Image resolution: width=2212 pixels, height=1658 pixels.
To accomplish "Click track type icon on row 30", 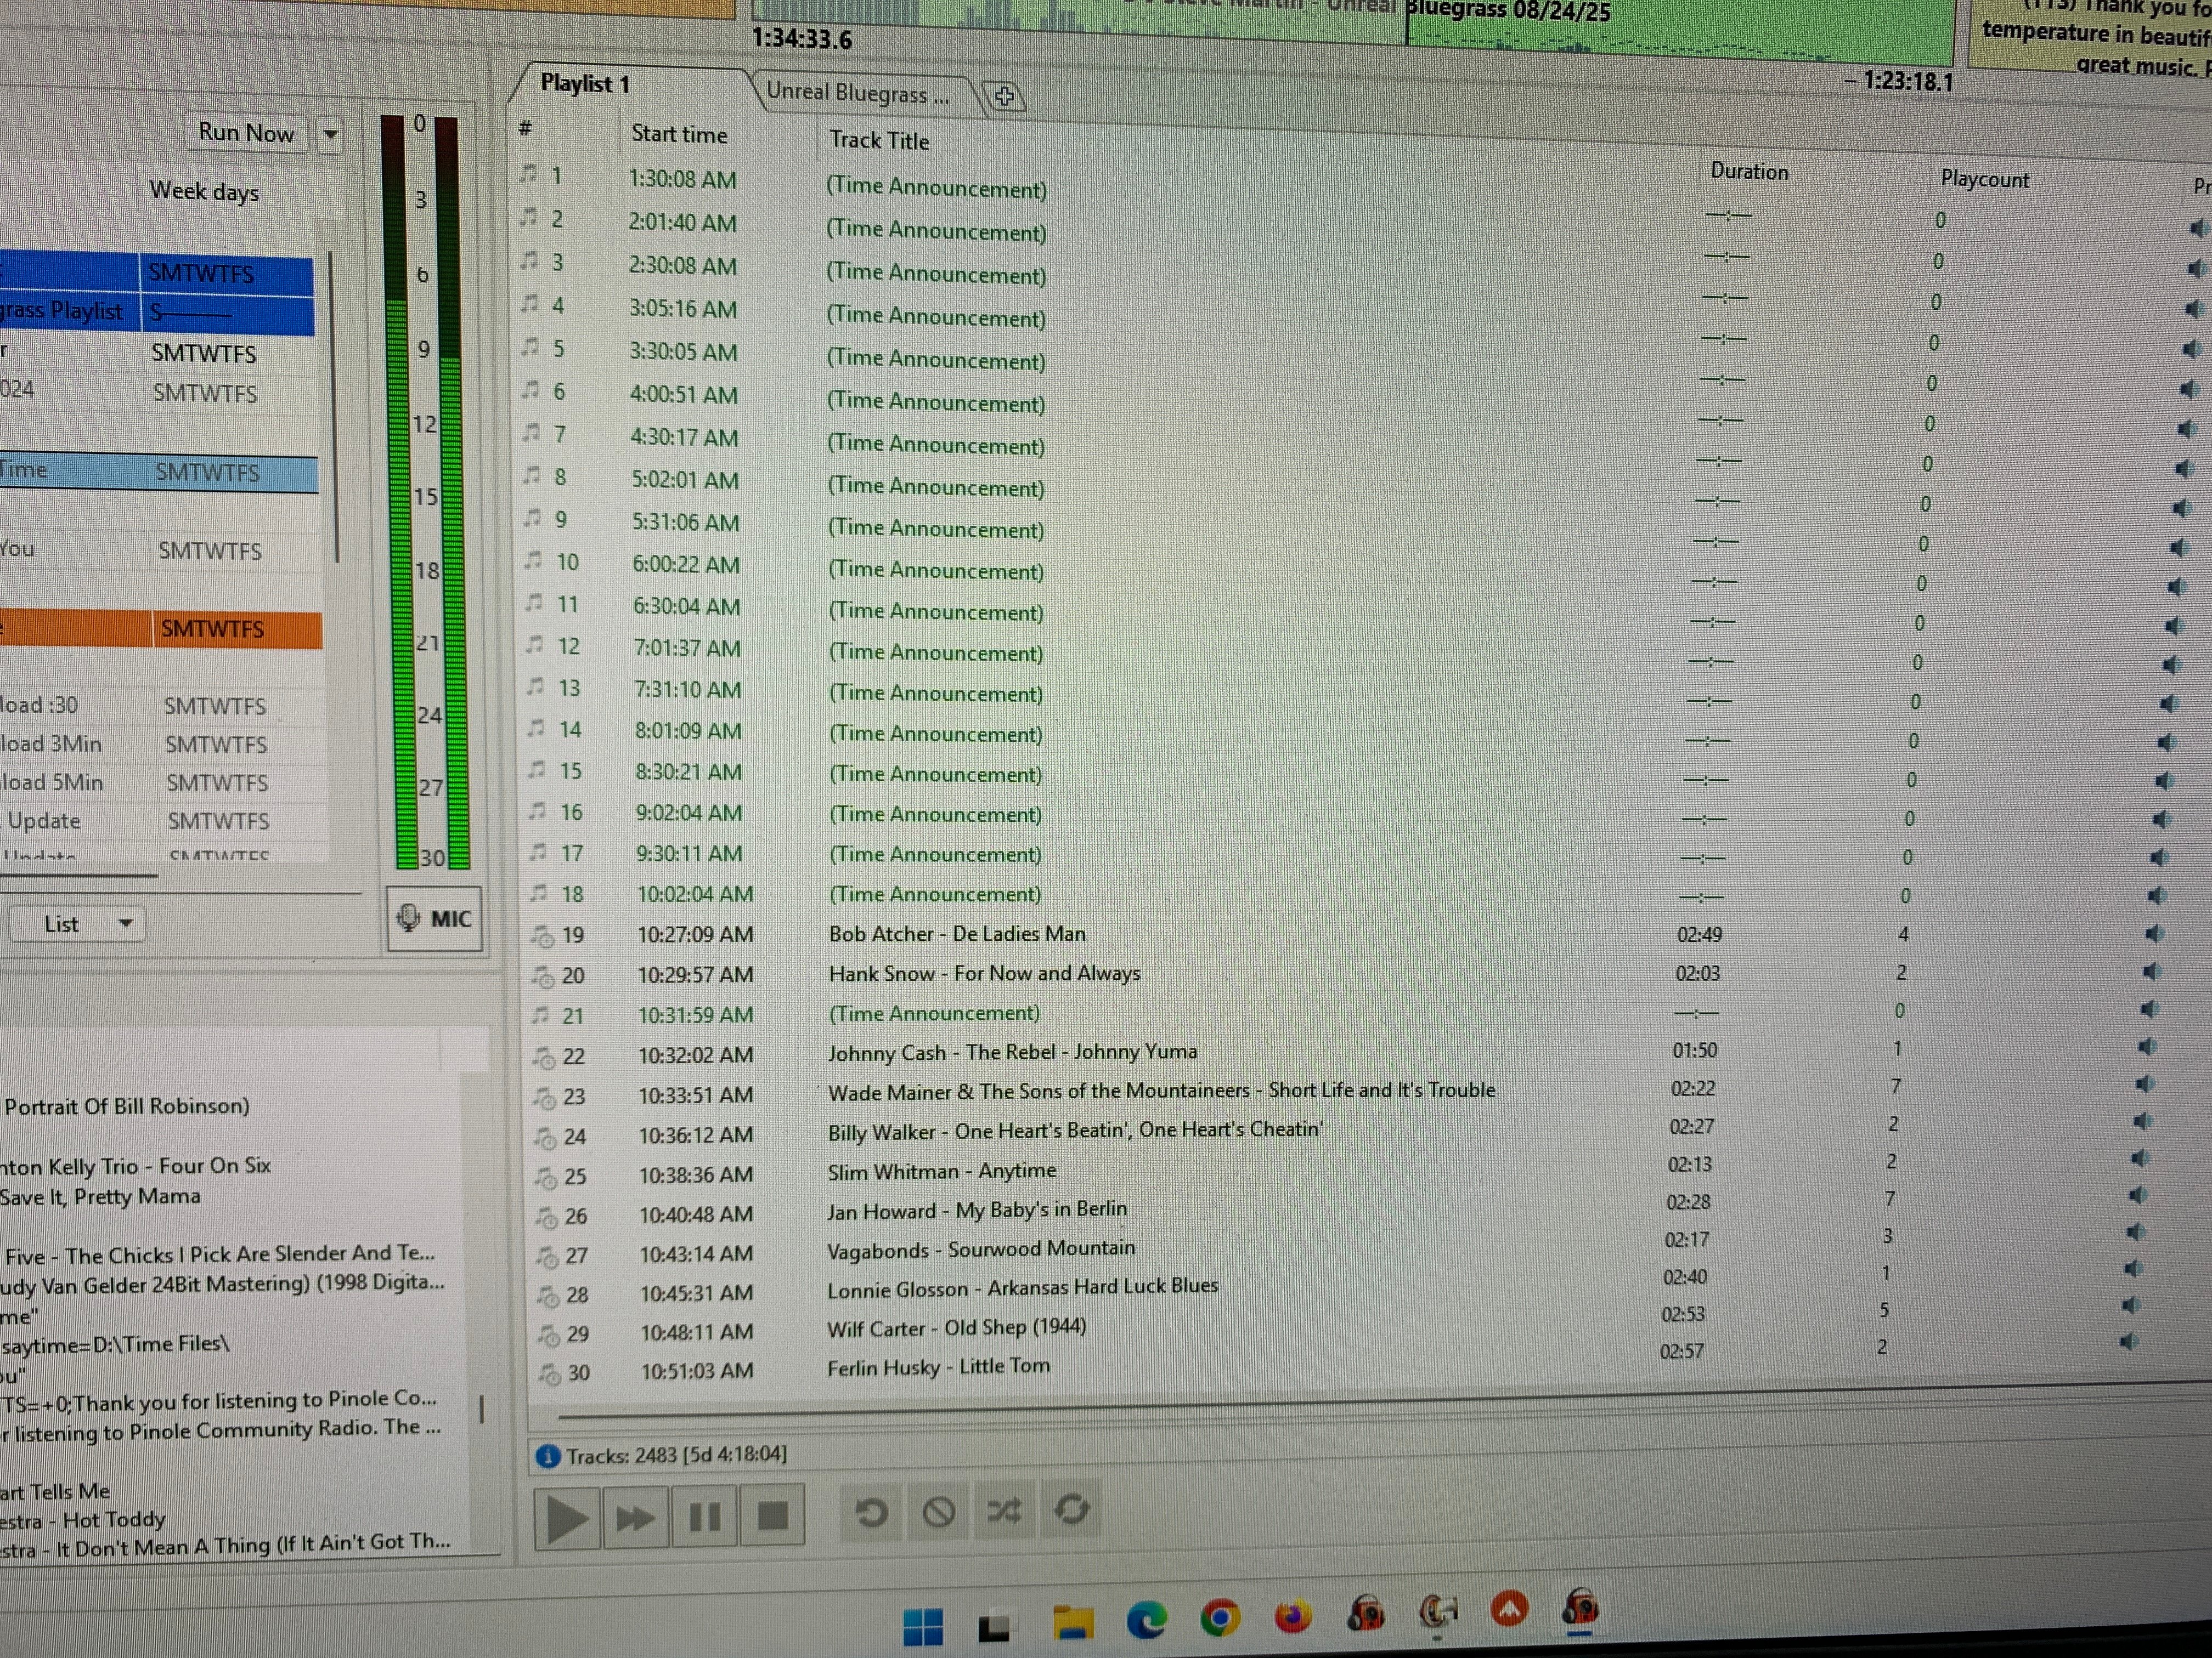I will [549, 1374].
